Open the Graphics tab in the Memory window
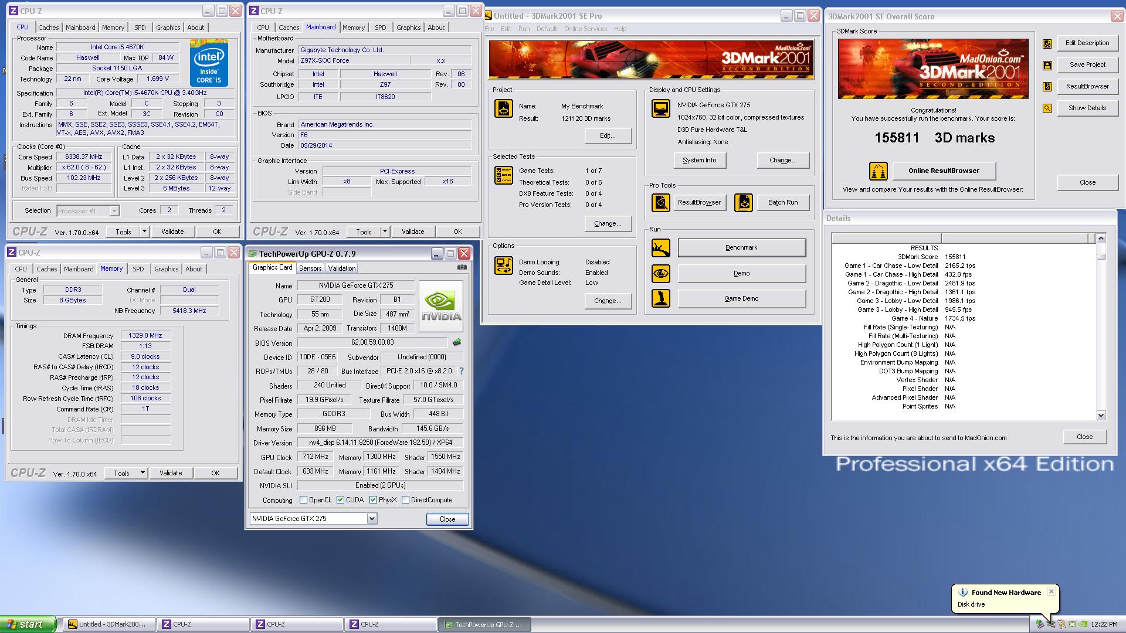Screen dimensions: 1126x633 167,269
